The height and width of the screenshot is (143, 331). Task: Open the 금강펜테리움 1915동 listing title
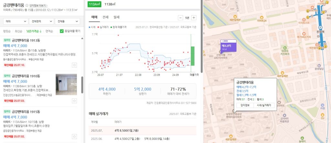point(26,112)
